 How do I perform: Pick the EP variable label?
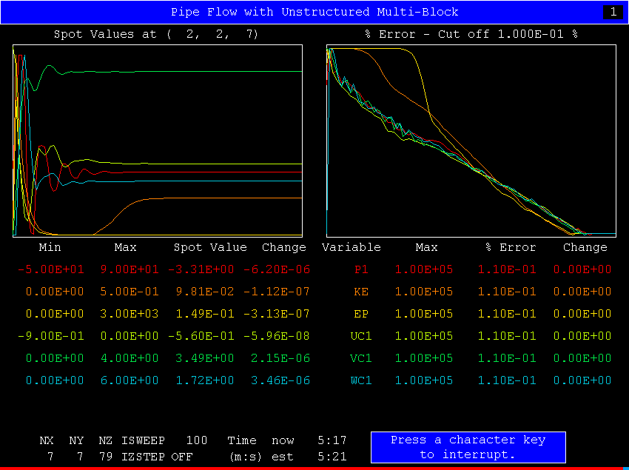(361, 314)
